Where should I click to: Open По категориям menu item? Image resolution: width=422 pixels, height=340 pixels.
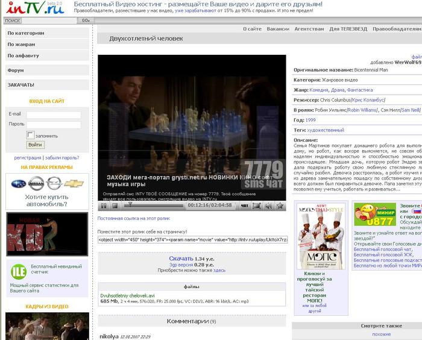pos(47,33)
